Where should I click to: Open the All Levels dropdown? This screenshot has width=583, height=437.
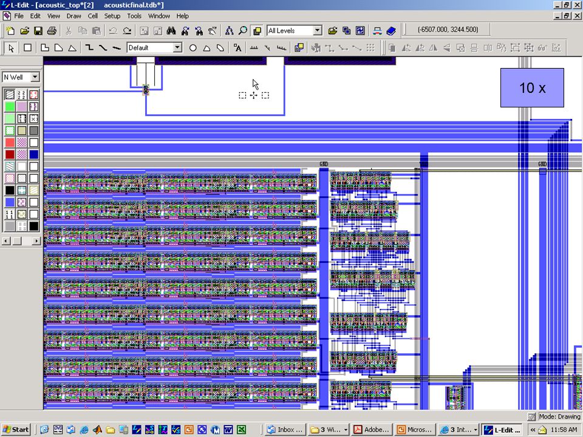point(317,30)
